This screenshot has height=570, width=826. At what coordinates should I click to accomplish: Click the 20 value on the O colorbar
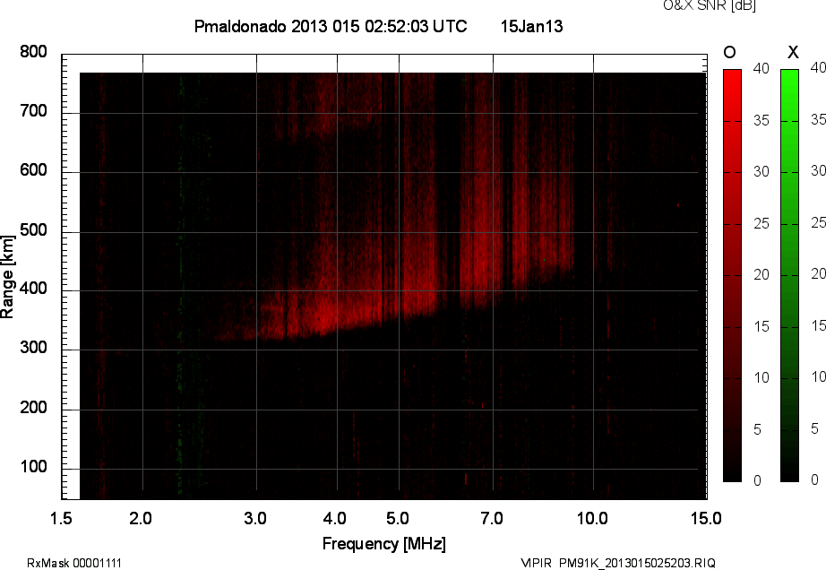tap(761, 275)
